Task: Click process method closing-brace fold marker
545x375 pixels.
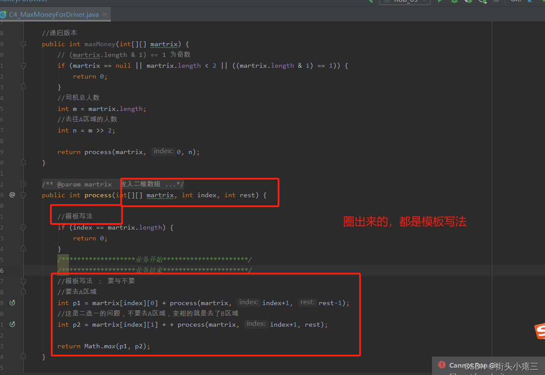Action: [23, 357]
